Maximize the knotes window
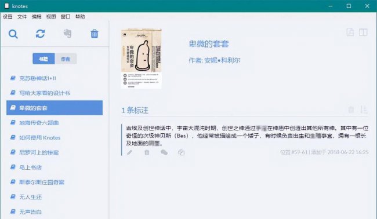 pyautogui.click(x=349, y=6)
